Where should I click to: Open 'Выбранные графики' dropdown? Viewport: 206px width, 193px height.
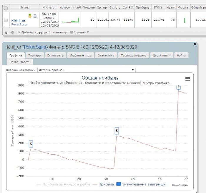(87, 70)
